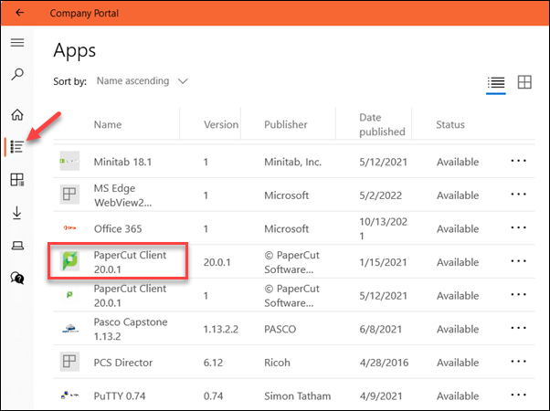Click the Version column header
Image resolution: width=550 pixels, height=411 pixels.
point(221,124)
